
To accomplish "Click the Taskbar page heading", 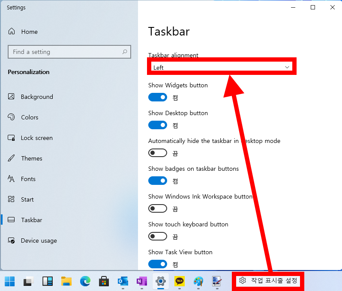I will point(169,31).
